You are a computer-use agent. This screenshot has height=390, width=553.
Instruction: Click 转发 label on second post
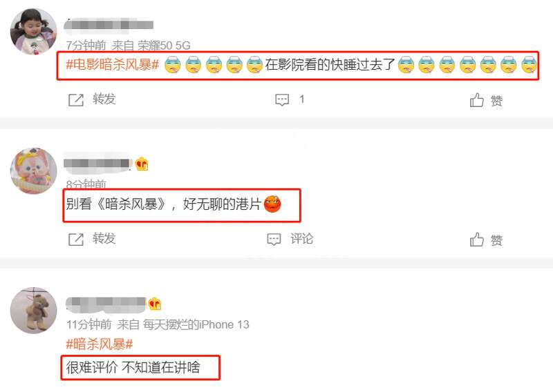coord(104,239)
